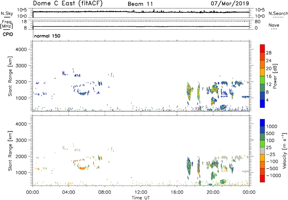Click the '12:00' time tick label
Image resolution: width=288 pixels, height=200 pixels.
tap(141, 192)
